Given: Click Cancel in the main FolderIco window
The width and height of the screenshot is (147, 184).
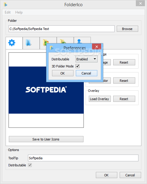Looking at the screenshot, I should (x=130, y=175).
